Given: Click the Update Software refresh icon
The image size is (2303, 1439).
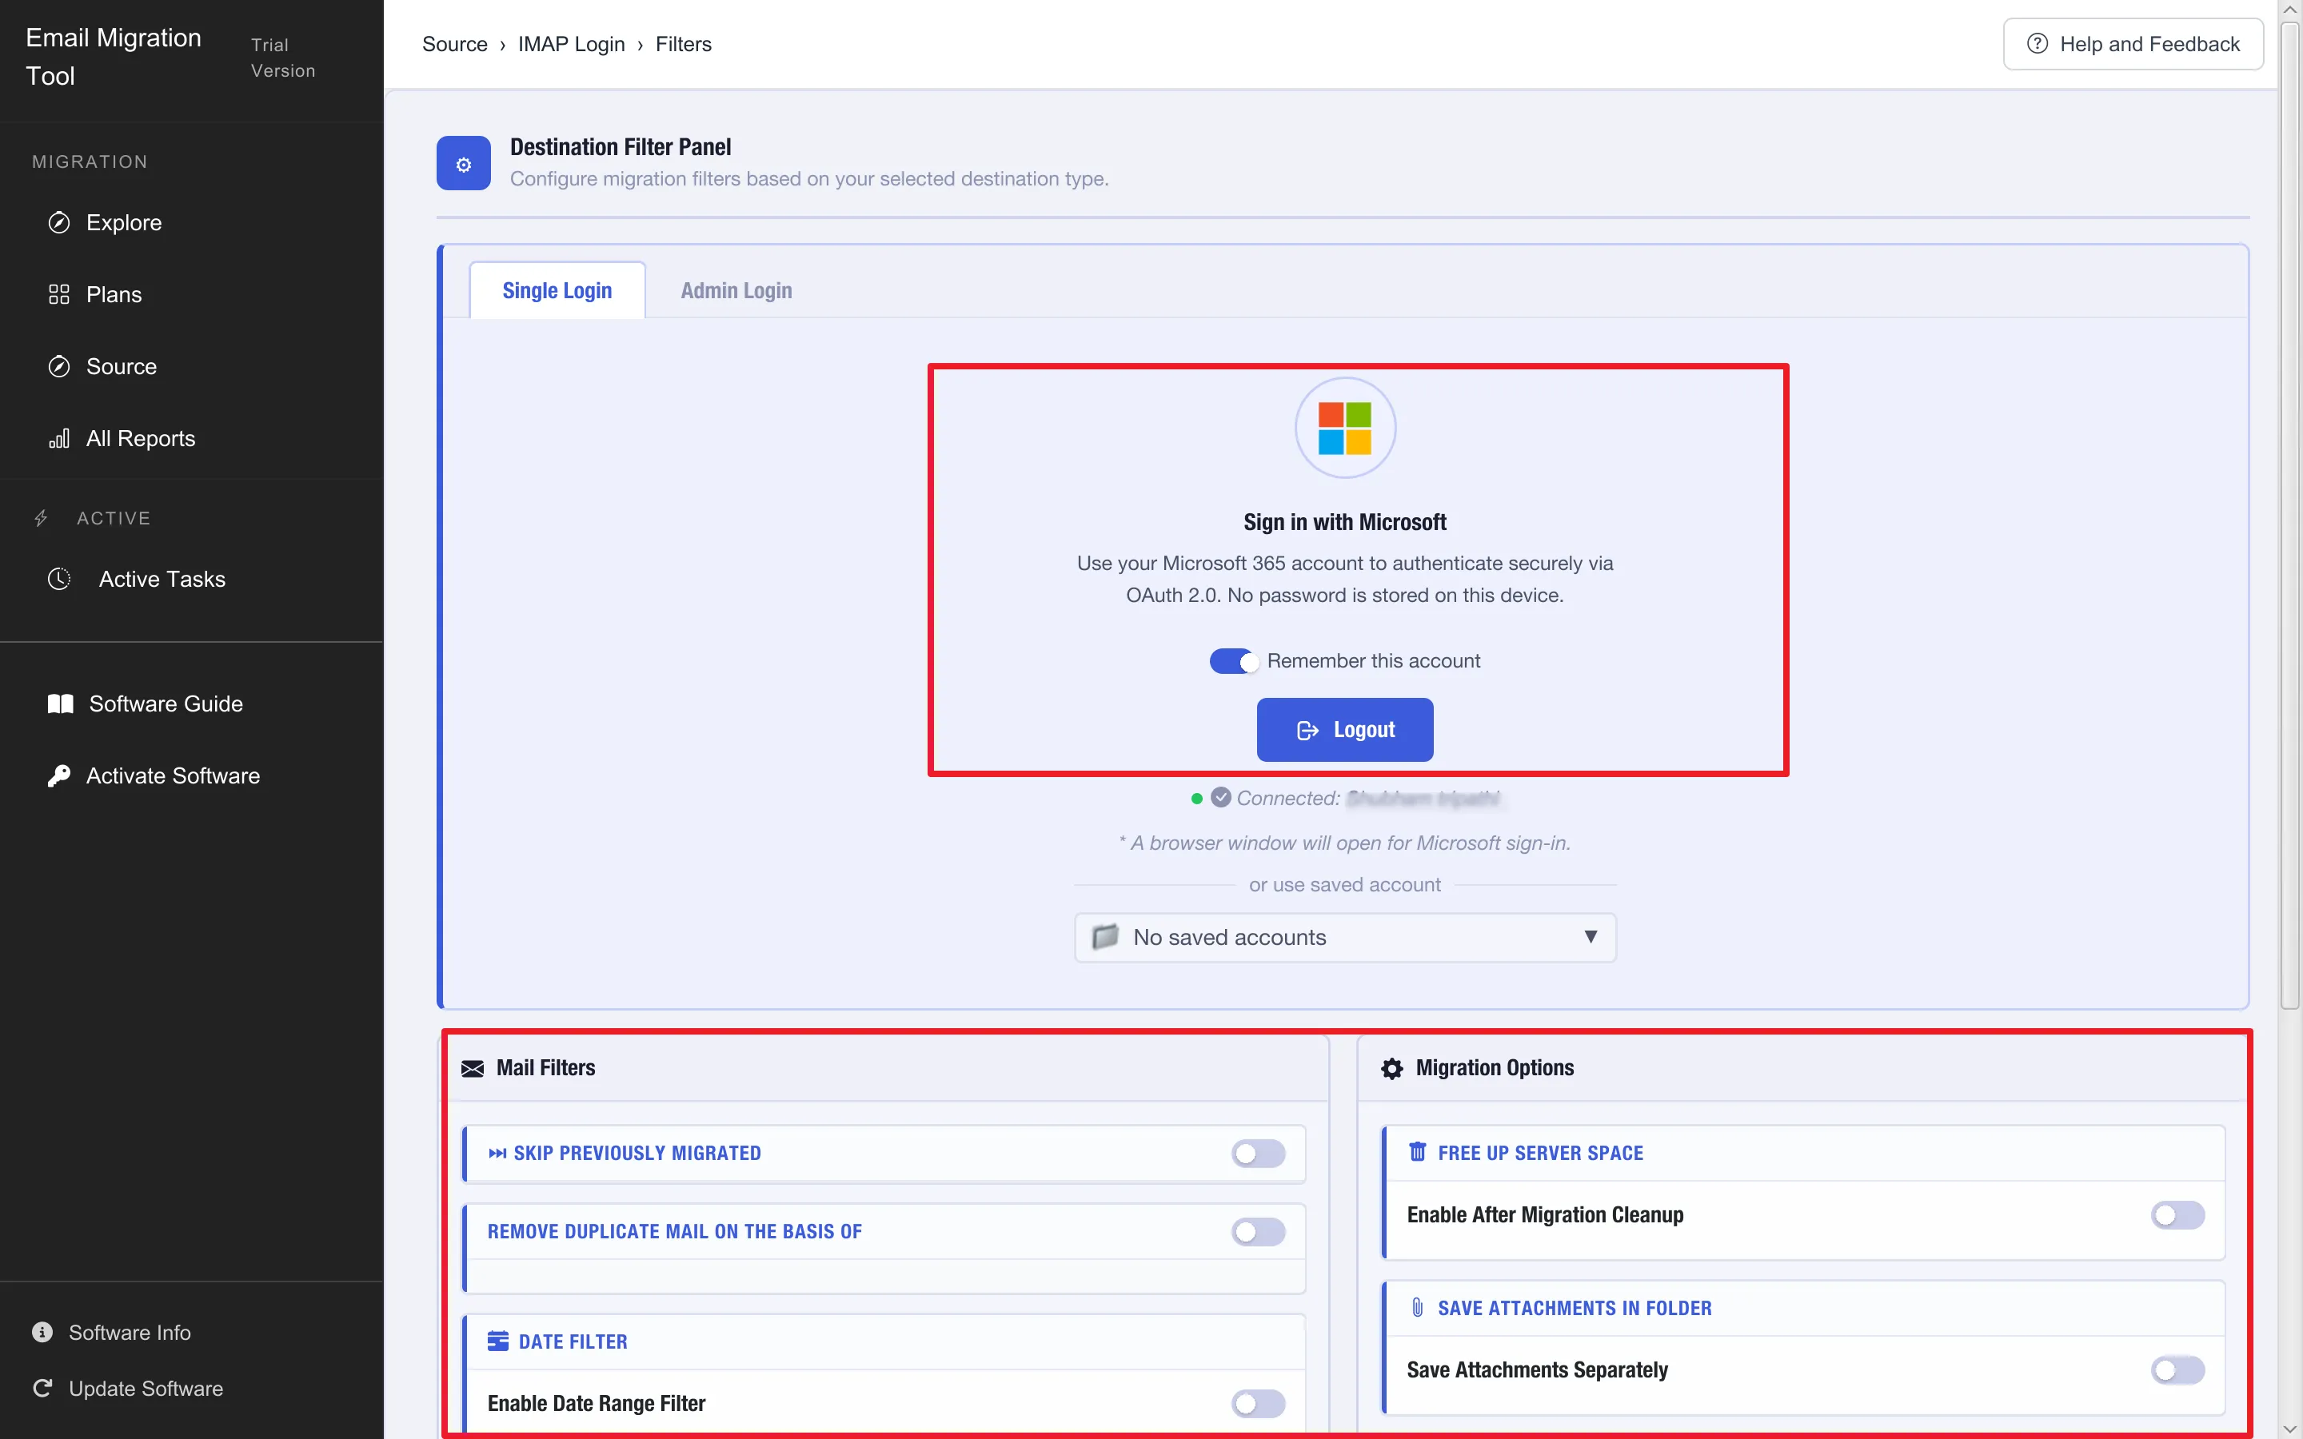Looking at the screenshot, I should click(42, 1388).
